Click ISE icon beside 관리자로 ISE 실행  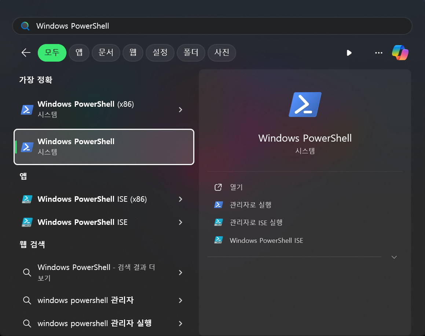(219, 222)
